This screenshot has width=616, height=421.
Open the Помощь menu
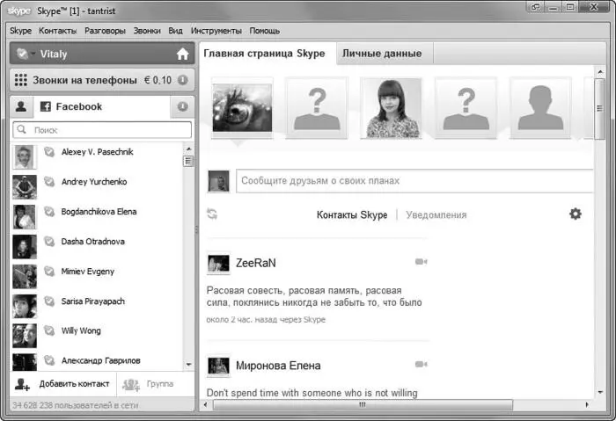264,31
